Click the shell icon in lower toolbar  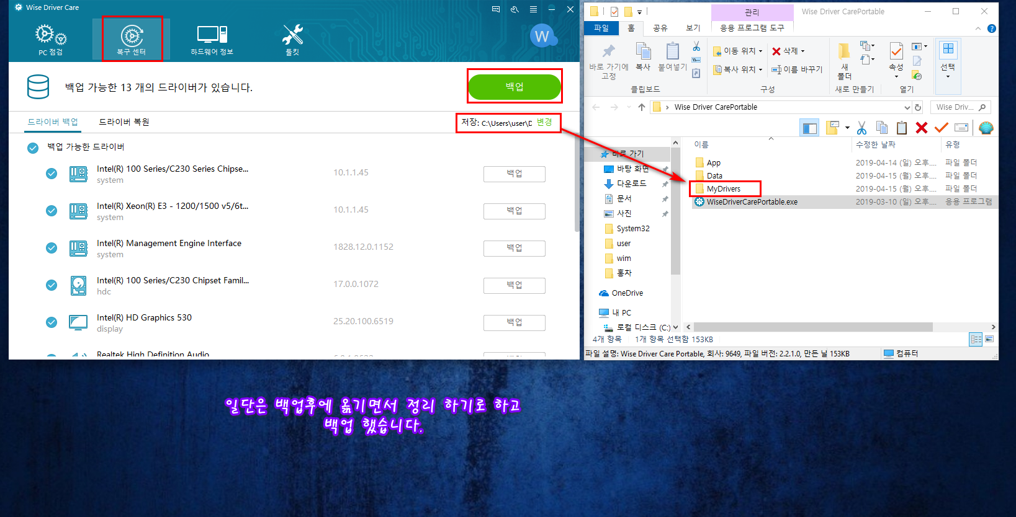[x=986, y=128]
